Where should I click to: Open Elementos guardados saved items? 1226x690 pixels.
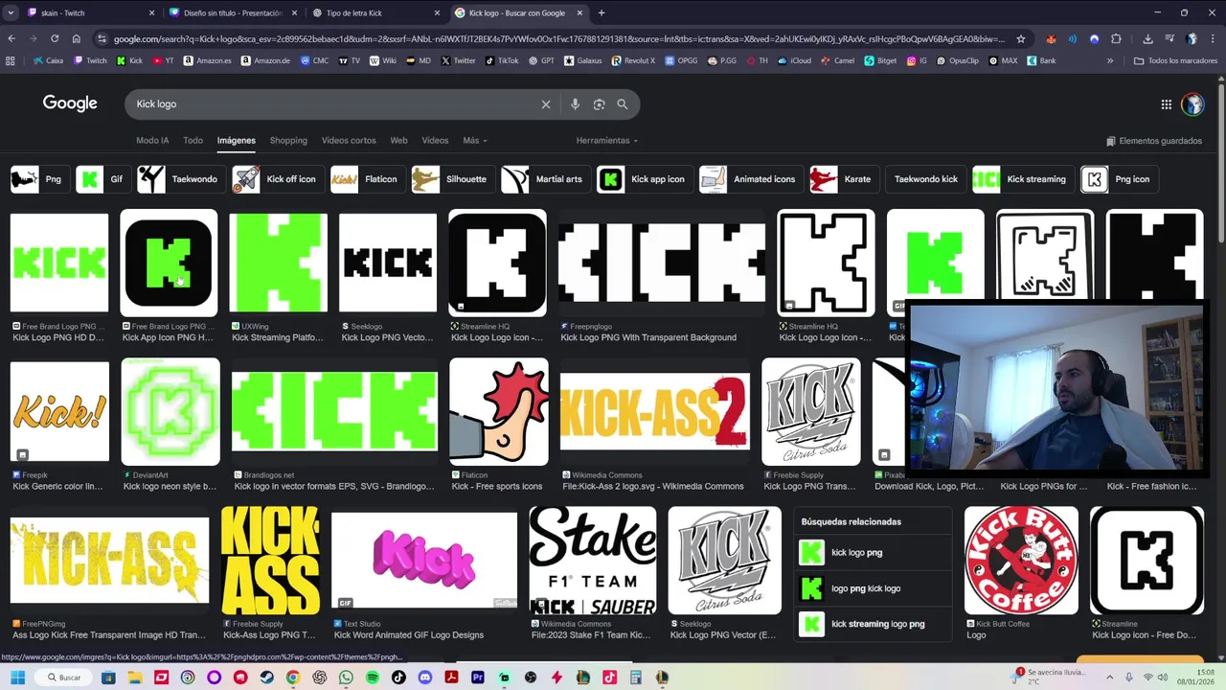[x=1153, y=141]
